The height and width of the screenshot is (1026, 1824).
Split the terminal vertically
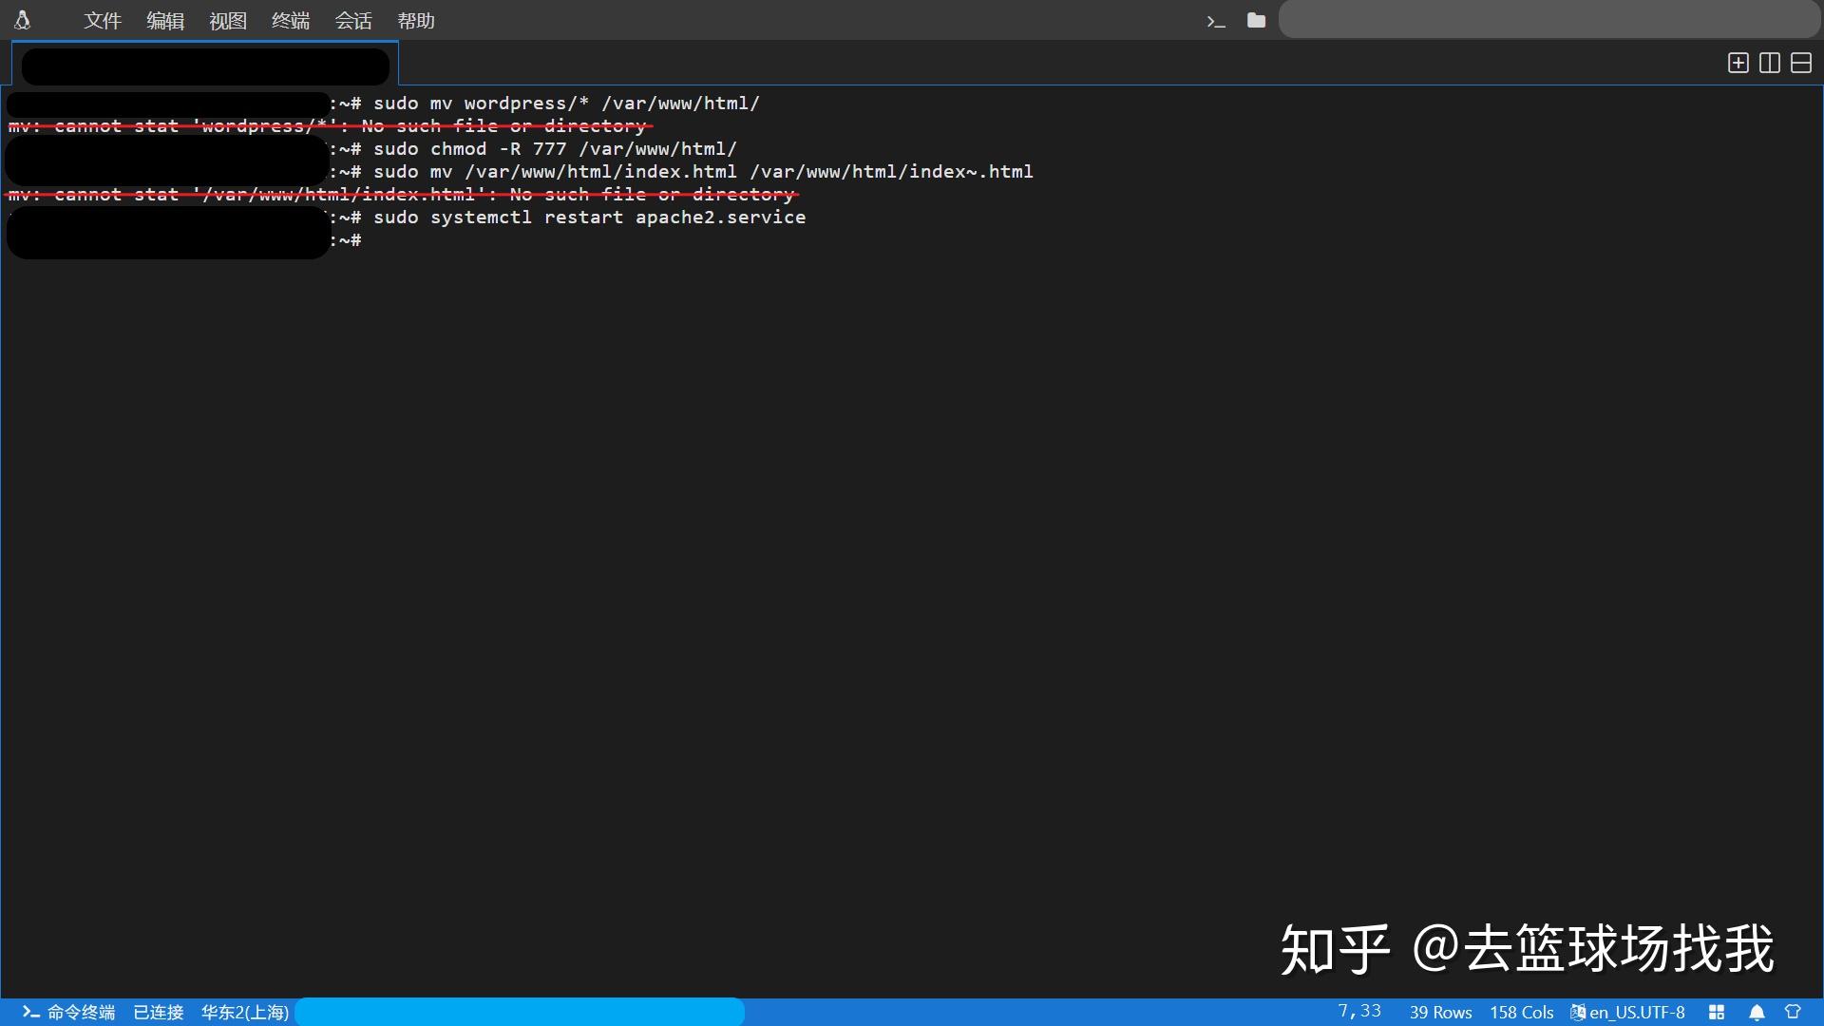click(1770, 63)
